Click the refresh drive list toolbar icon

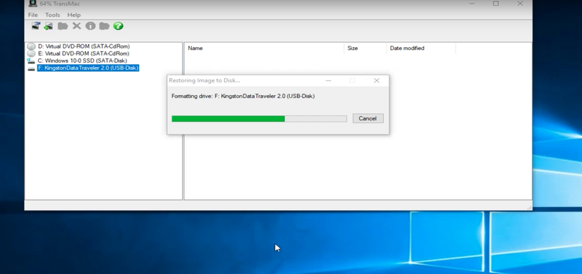tap(36, 26)
